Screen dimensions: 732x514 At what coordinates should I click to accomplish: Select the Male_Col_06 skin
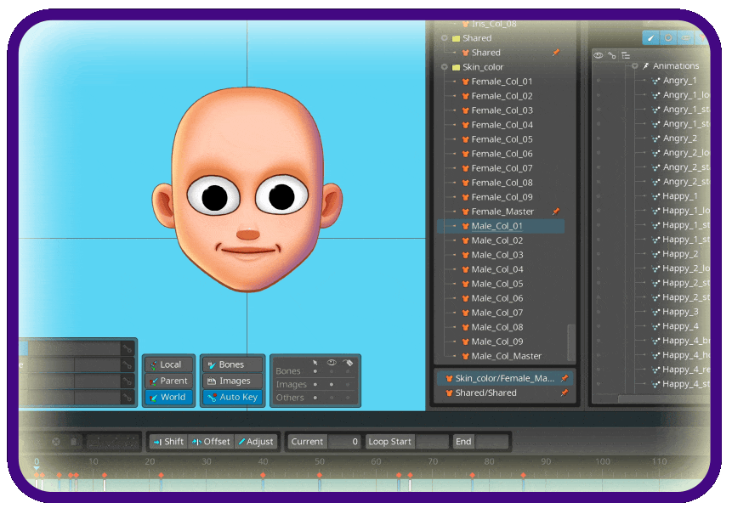coord(497,298)
